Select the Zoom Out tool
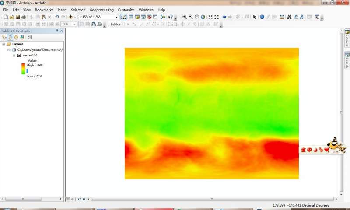Screen dimensions: 350x210 coord(191,17)
